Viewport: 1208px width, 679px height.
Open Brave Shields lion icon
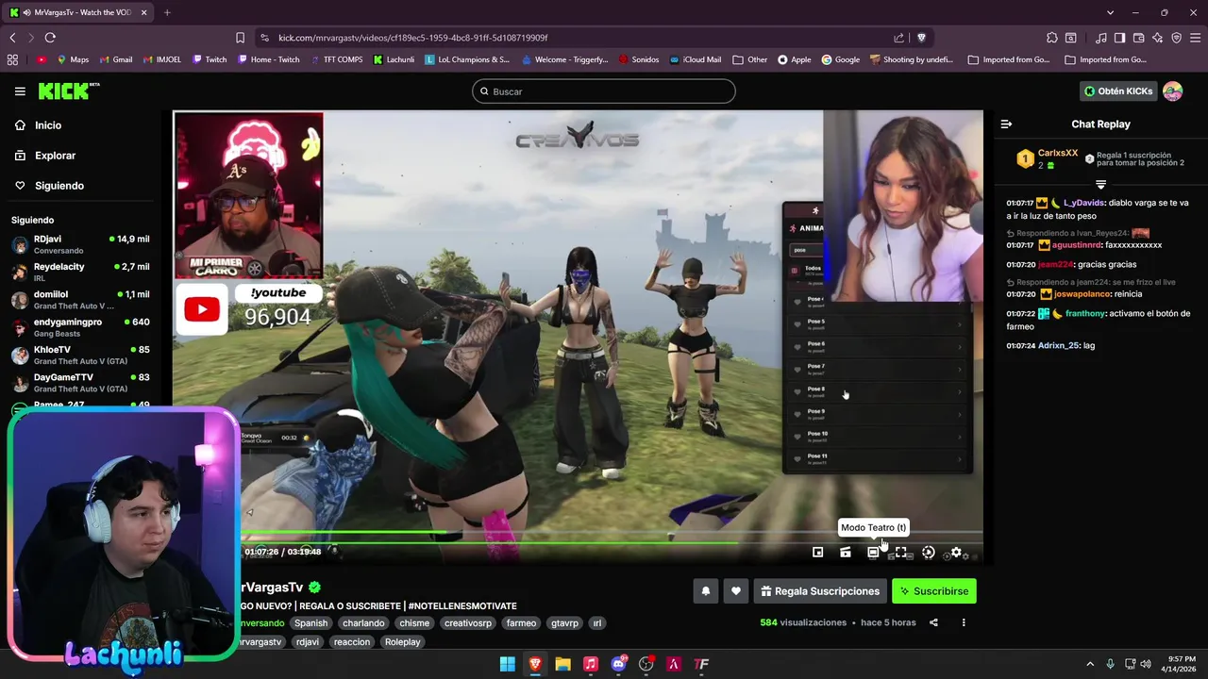pos(921,38)
